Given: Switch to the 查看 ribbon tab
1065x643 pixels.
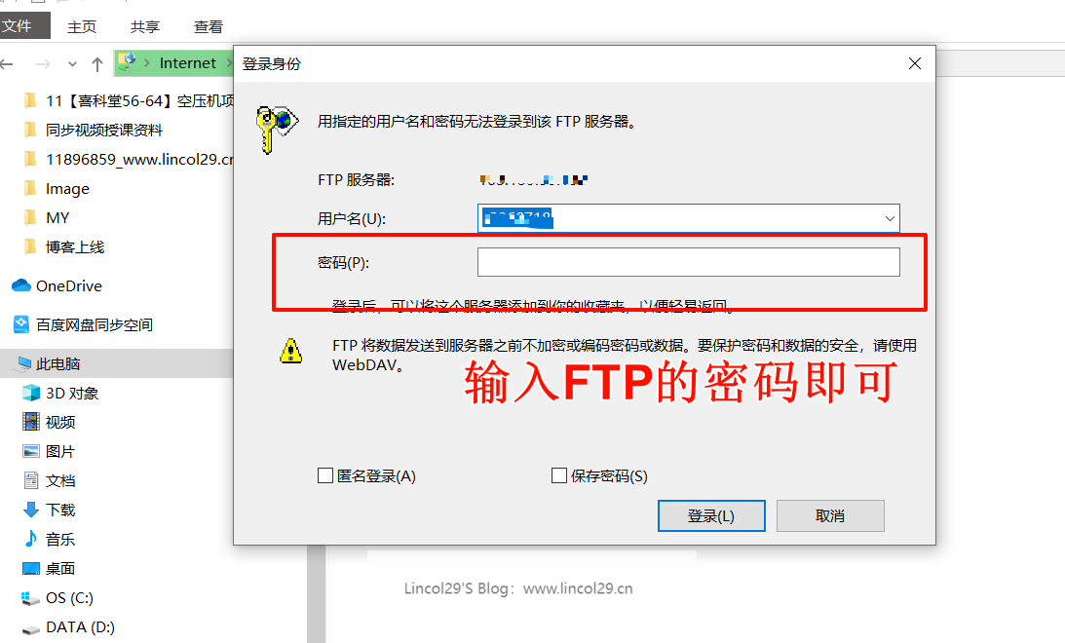Looking at the screenshot, I should point(208,26).
